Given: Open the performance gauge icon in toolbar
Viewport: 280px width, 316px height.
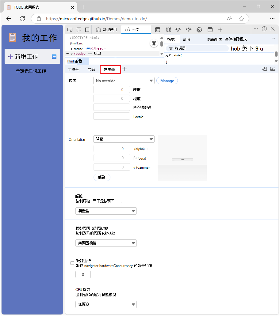Looking at the screenshot, I should pos(188,30).
